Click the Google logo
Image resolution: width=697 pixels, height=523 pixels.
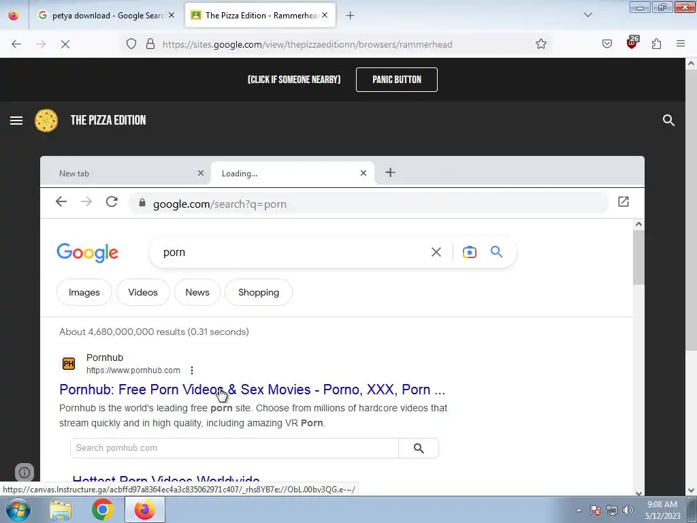[x=88, y=253]
